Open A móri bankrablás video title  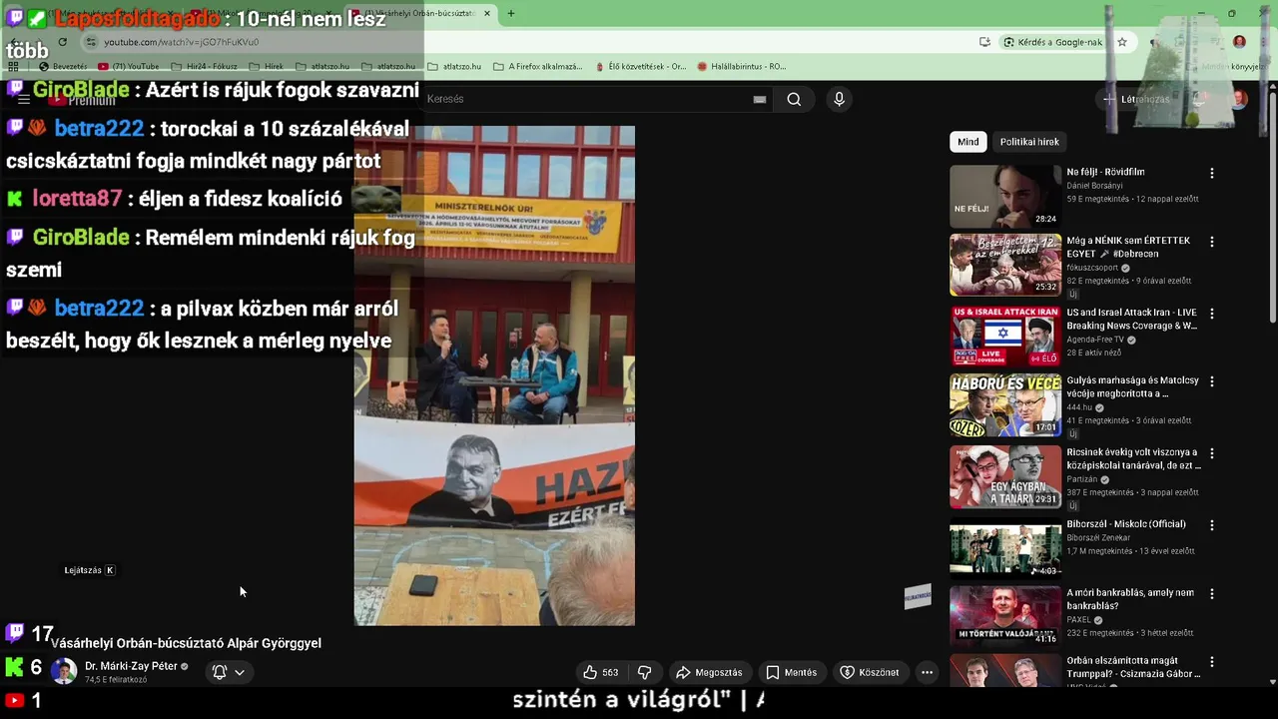click(1130, 599)
